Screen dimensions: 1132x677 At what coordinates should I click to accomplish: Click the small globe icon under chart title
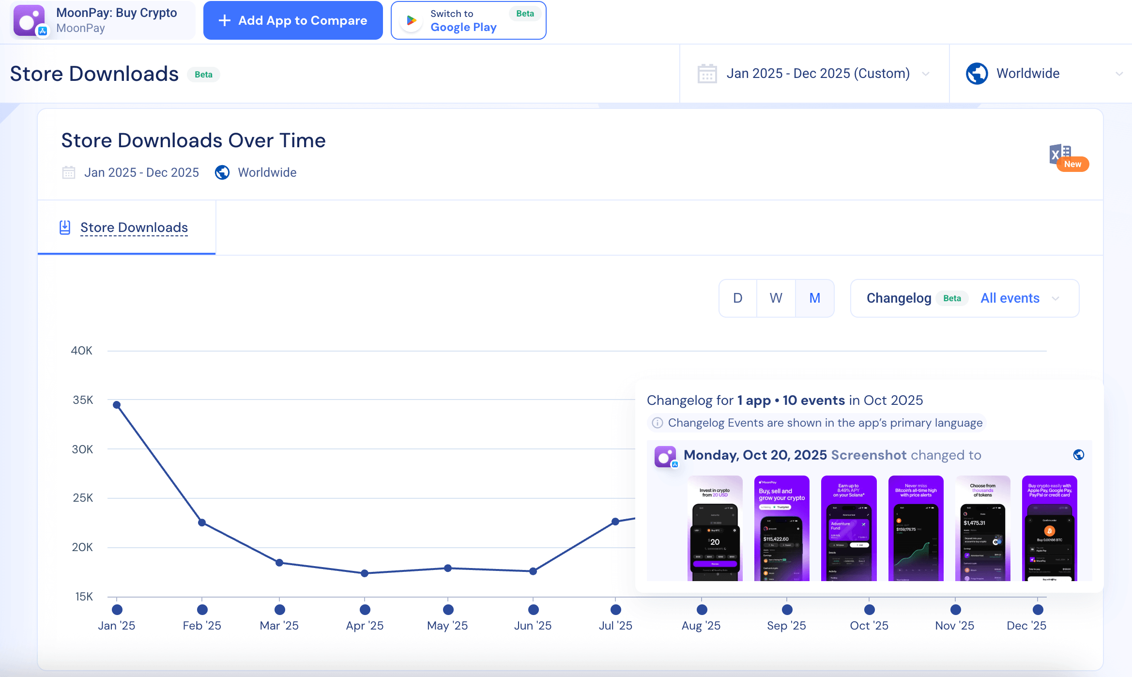tap(222, 172)
